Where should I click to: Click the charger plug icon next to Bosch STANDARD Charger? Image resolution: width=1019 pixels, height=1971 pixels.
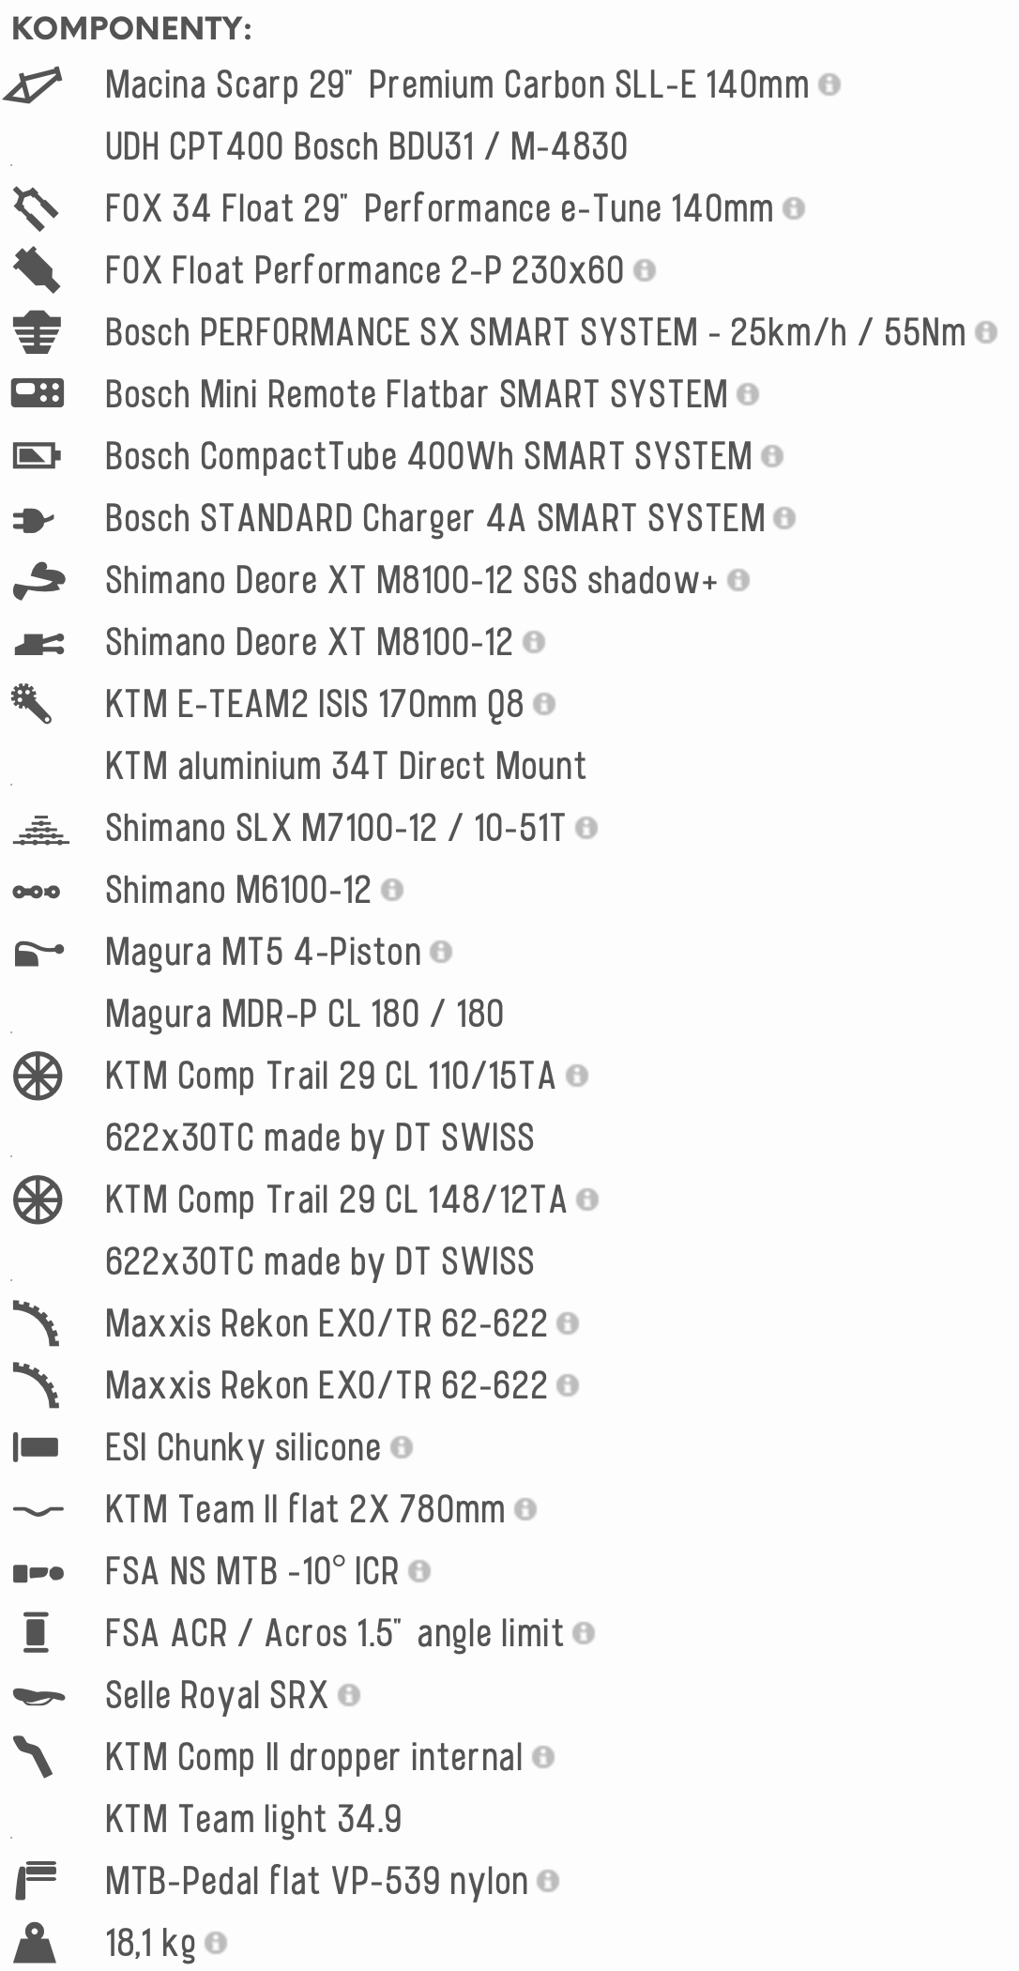(34, 519)
